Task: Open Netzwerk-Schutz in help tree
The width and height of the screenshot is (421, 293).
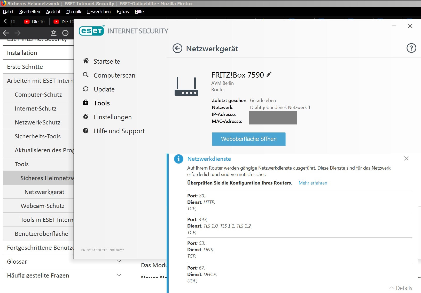Action: (x=38, y=122)
